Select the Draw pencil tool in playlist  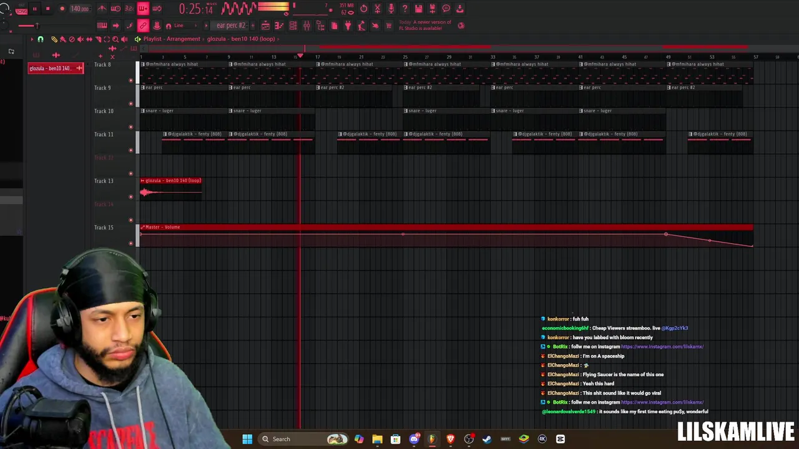(54, 39)
